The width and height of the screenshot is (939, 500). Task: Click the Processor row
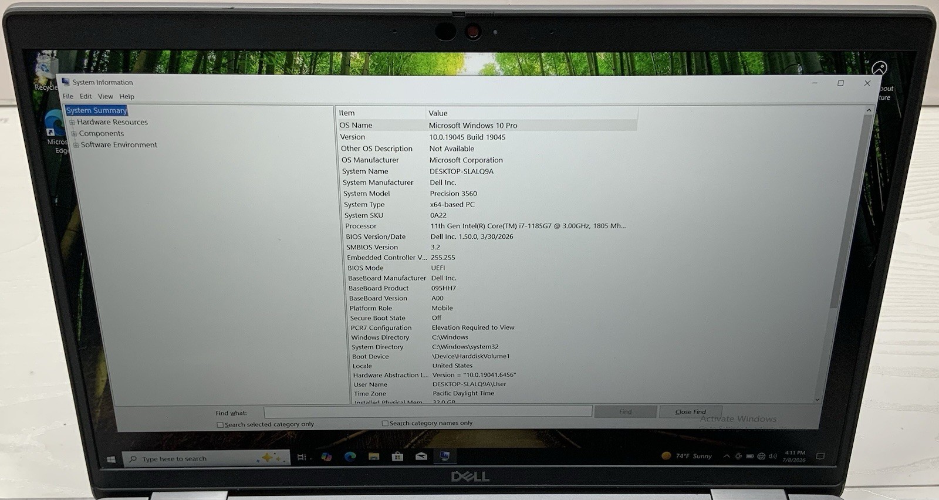pos(491,226)
